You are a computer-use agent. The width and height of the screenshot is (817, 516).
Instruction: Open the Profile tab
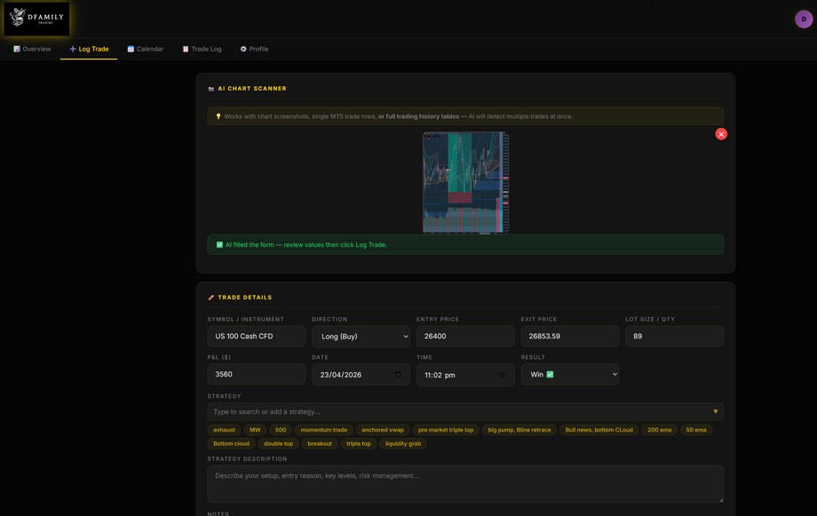pyautogui.click(x=254, y=49)
